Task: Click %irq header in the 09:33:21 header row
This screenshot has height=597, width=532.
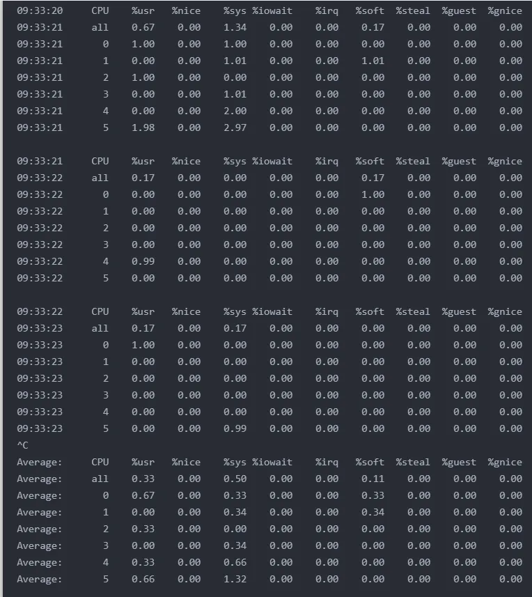Action: click(x=327, y=161)
